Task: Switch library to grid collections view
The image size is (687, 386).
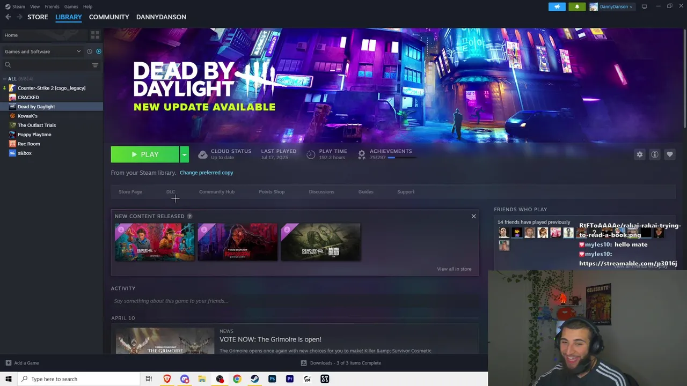Action: pyautogui.click(x=95, y=35)
